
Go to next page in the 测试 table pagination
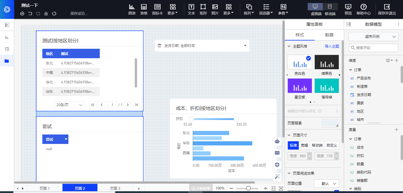coord(128,105)
